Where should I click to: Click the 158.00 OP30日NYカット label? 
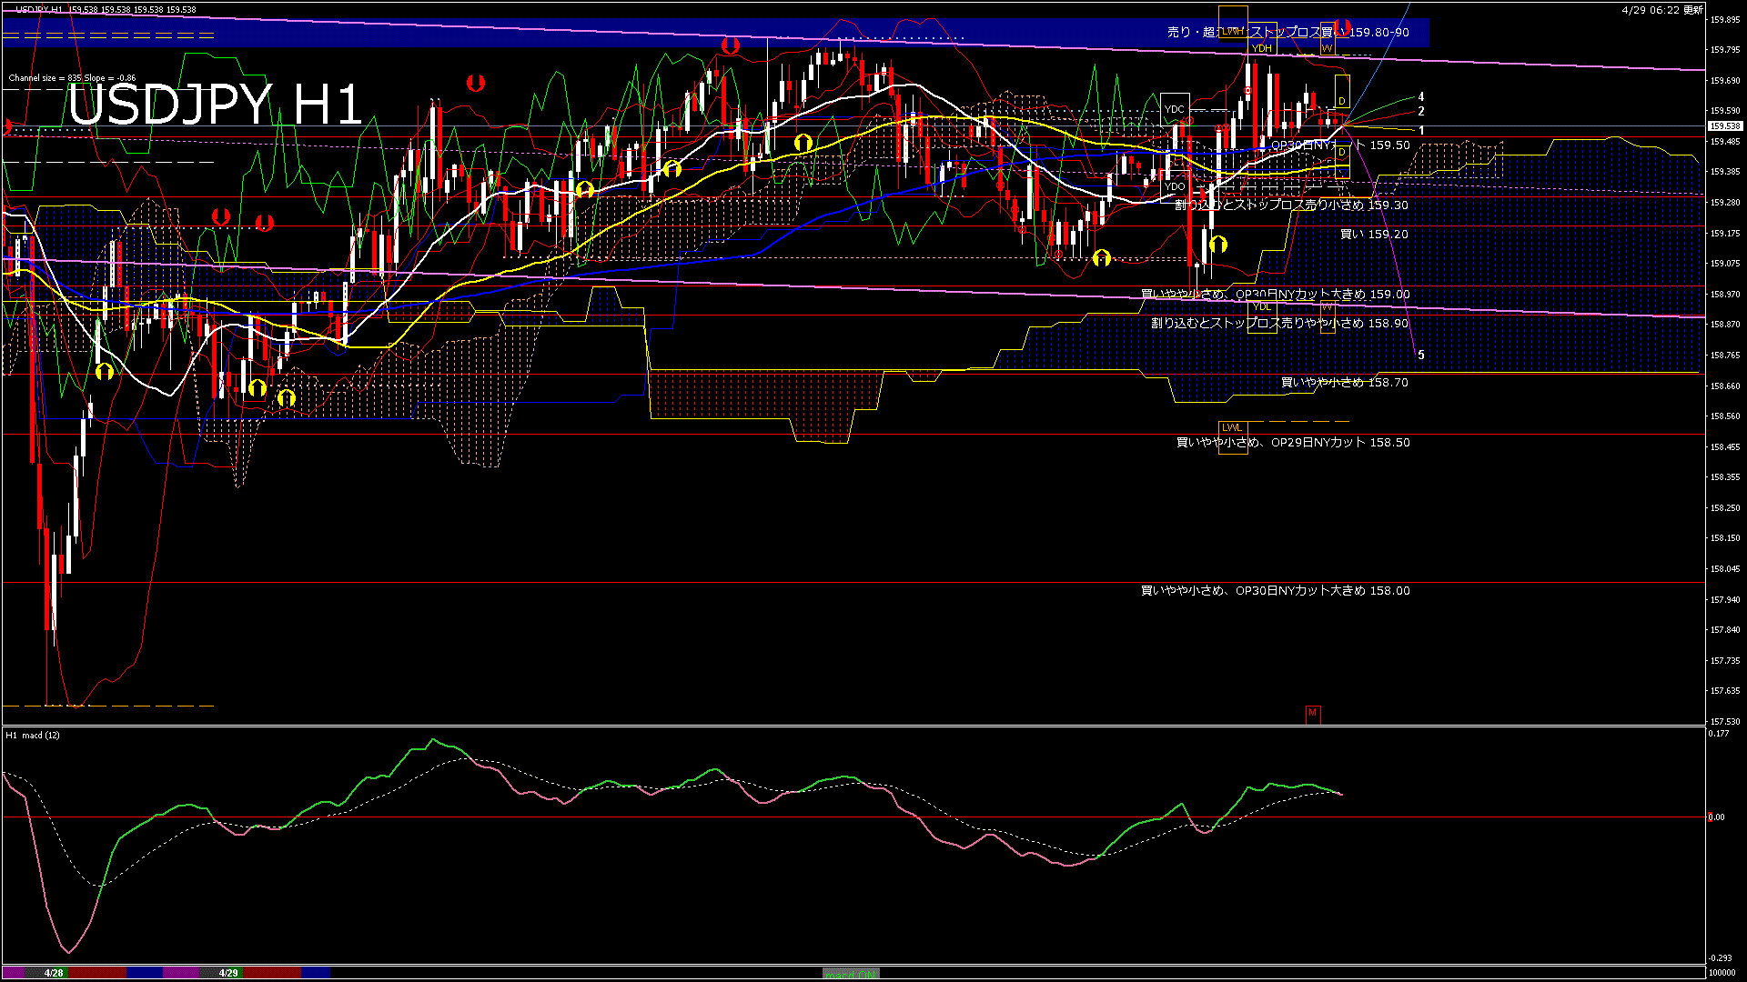click(1275, 590)
